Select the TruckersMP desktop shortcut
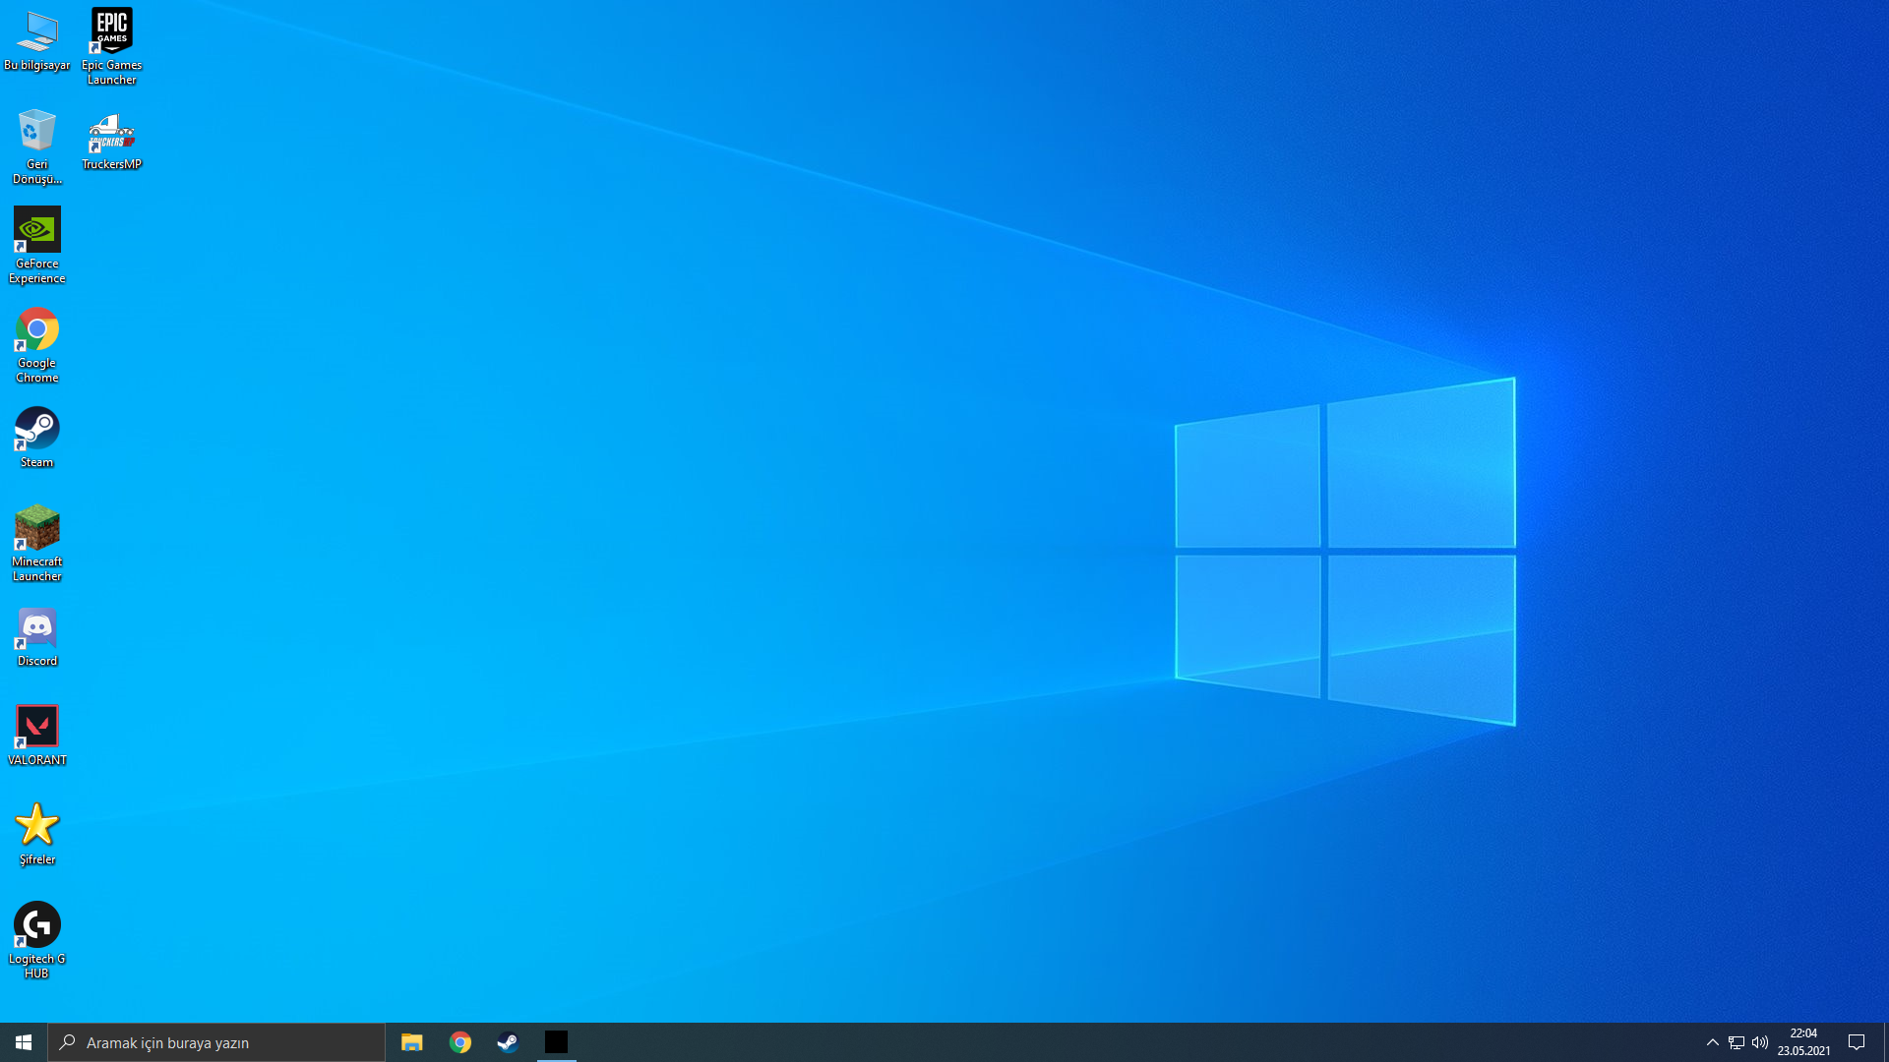Screen dimensions: 1889x1062 point(111,133)
